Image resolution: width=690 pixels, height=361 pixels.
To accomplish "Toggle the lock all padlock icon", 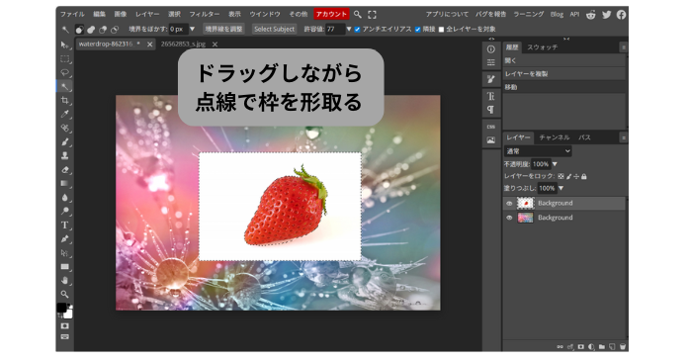I will pos(584,176).
